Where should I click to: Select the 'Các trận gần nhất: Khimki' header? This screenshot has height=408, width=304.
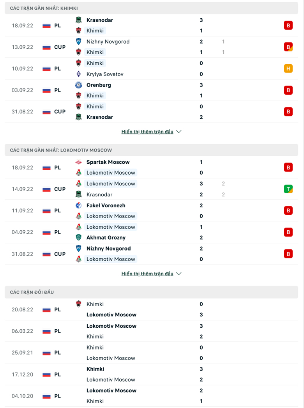pos(152,8)
